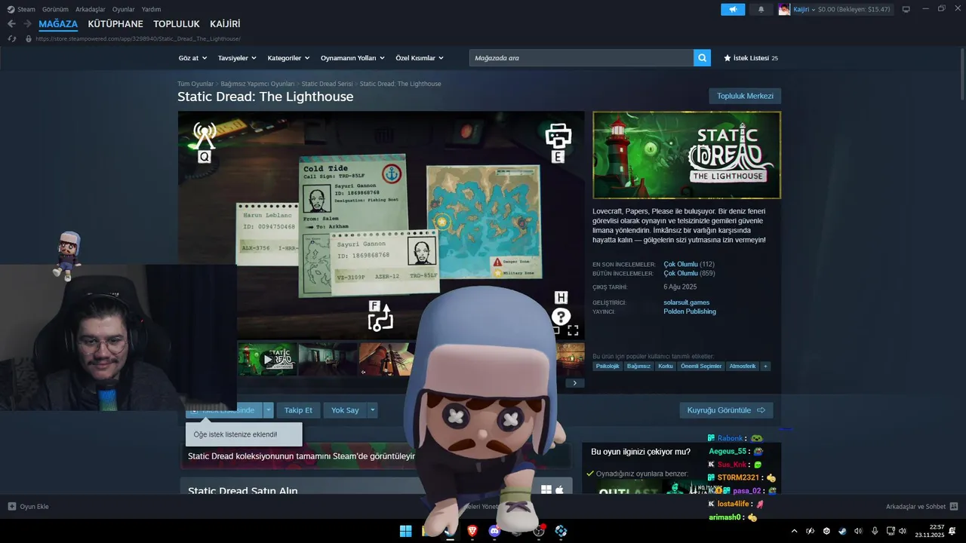Focus the Mağazada ara search field
The height and width of the screenshot is (543, 966).
point(581,58)
